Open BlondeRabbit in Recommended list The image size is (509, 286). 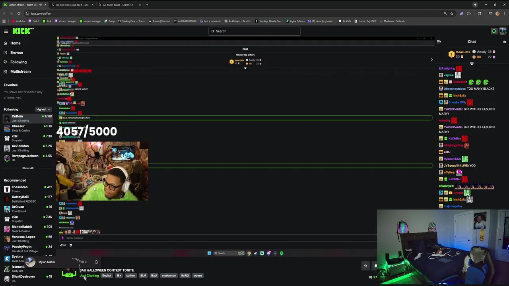coord(28,229)
